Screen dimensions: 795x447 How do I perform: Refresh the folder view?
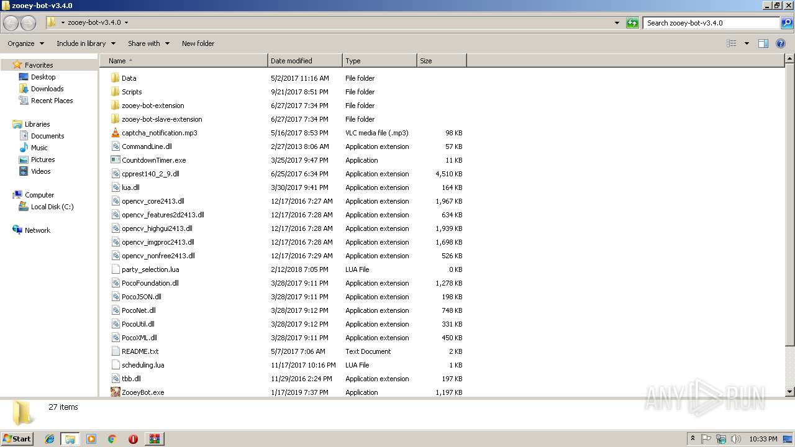632,23
